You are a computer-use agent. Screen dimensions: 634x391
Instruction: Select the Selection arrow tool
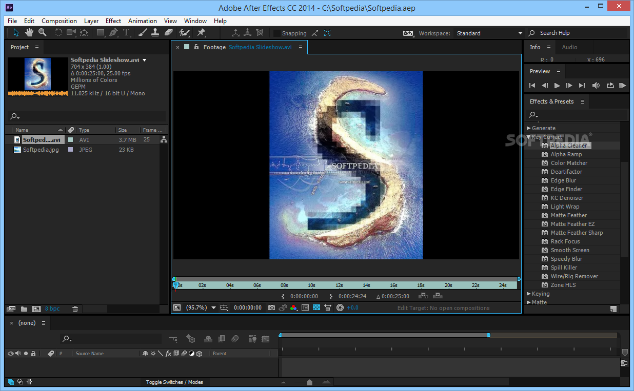tap(16, 33)
